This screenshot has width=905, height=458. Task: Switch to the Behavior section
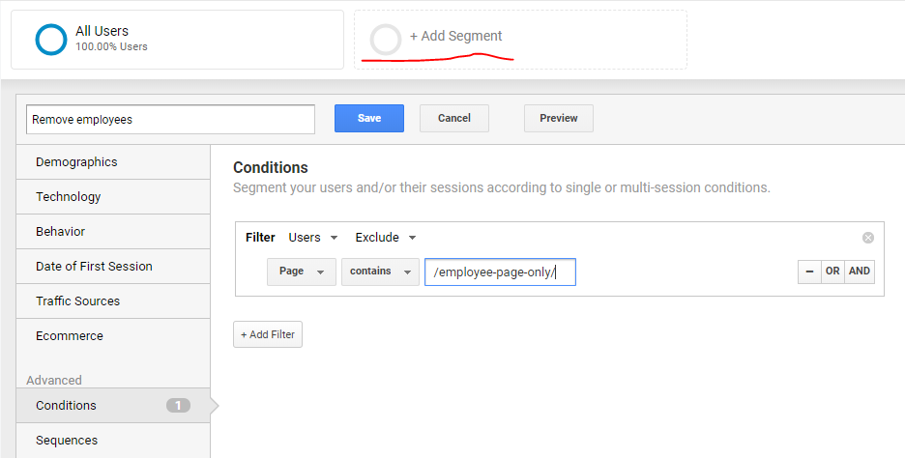tap(113, 231)
